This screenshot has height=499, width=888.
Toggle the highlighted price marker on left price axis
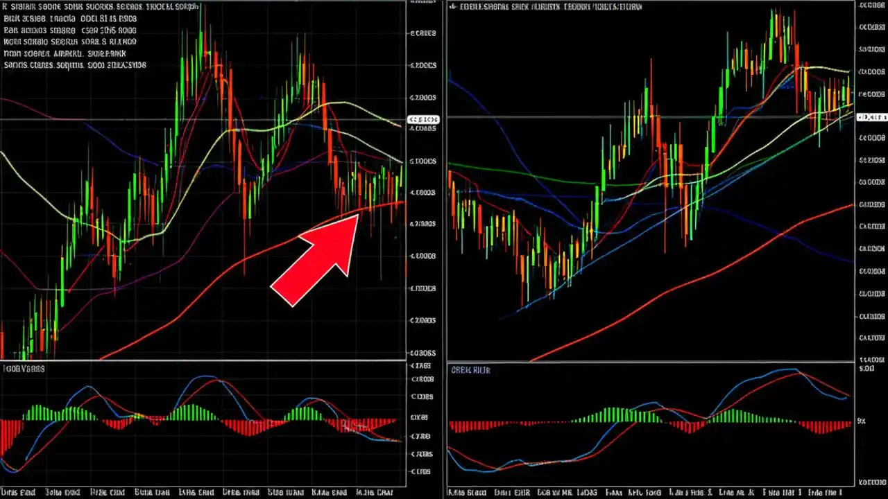tap(423, 119)
